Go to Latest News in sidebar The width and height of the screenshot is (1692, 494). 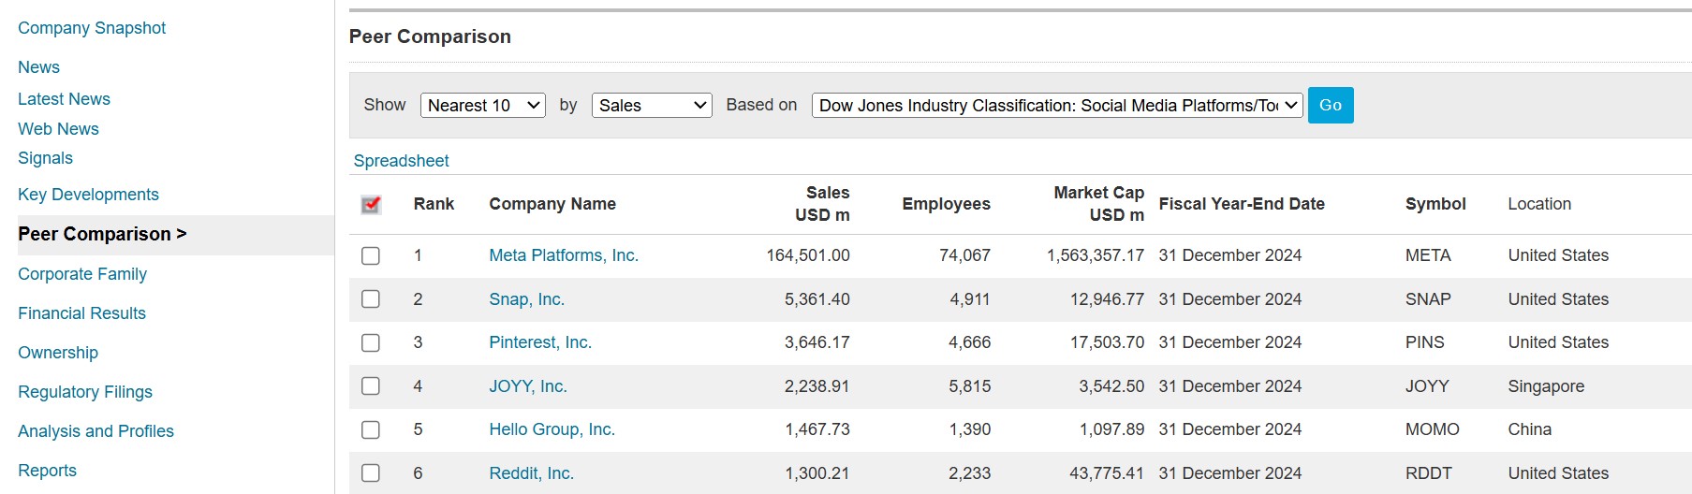[x=64, y=99]
